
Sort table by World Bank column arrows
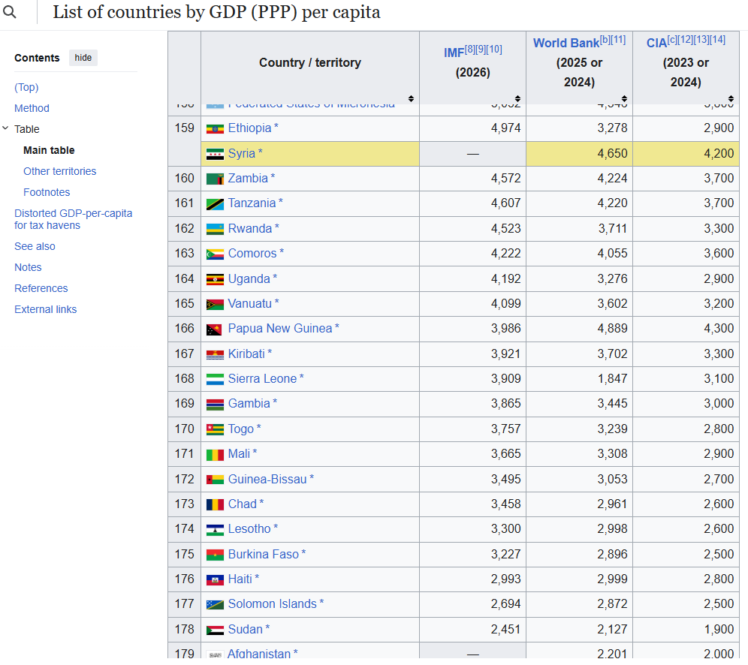(x=624, y=98)
